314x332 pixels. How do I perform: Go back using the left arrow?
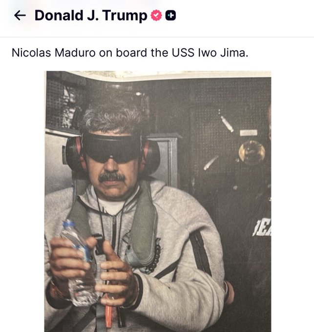pos(20,16)
